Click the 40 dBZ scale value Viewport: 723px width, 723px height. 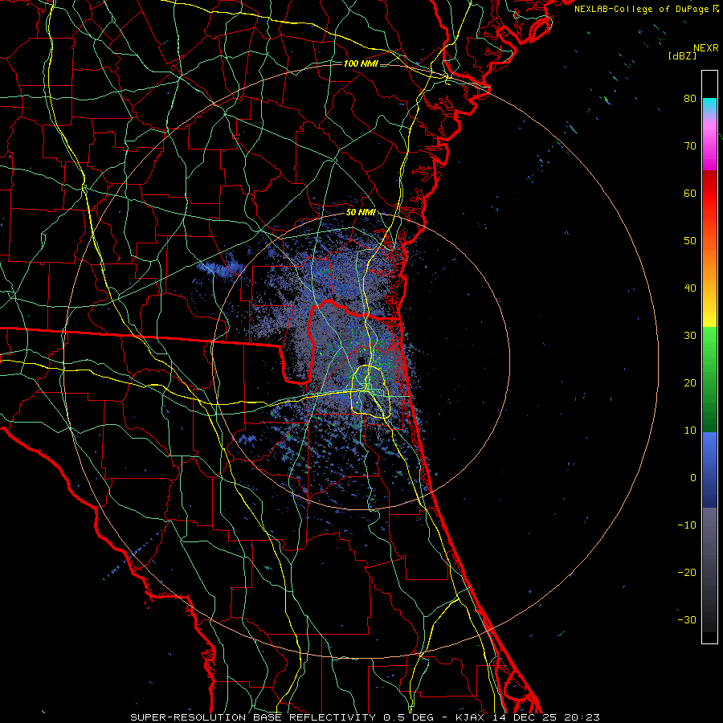(x=690, y=288)
